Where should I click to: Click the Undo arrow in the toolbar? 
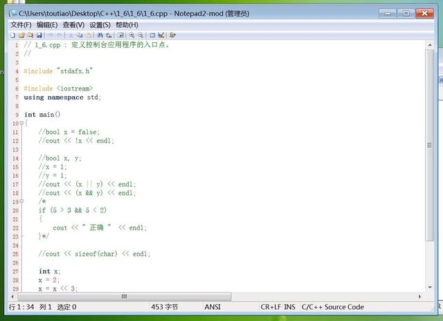coord(51,35)
